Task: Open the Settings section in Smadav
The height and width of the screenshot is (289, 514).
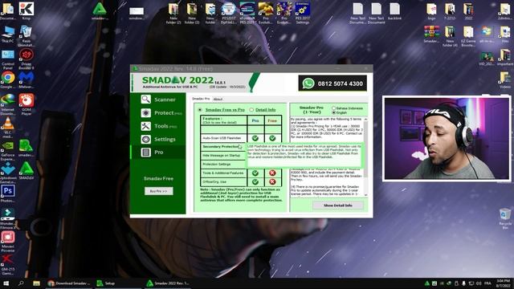Action: click(x=158, y=139)
